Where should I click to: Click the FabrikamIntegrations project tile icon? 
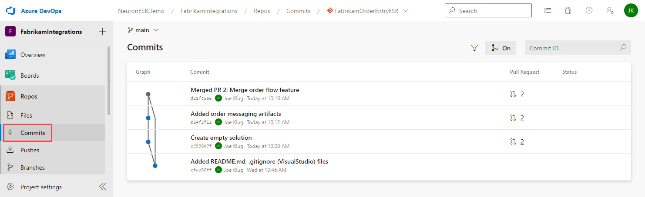click(10, 32)
